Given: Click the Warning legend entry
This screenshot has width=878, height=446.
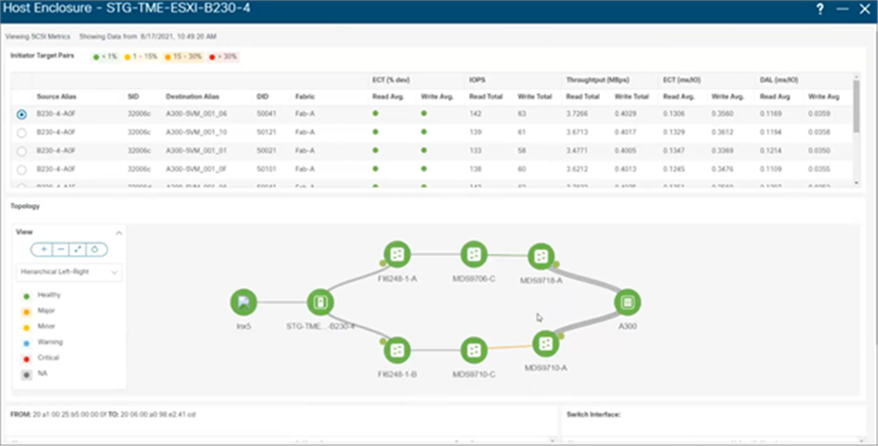Looking at the screenshot, I should [x=43, y=342].
